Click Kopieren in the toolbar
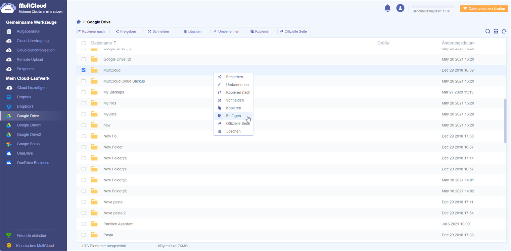511x251 pixels. [x=260, y=31]
